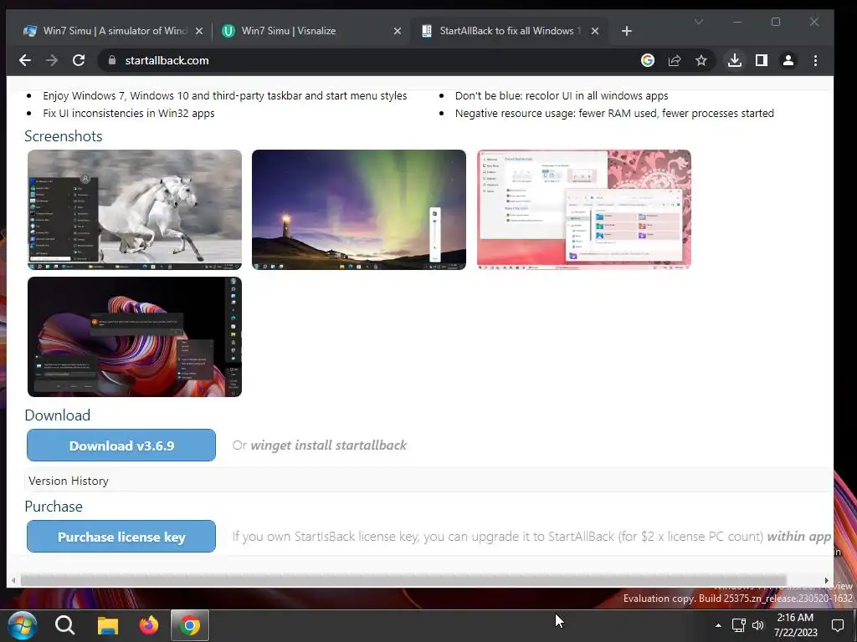Open the tab search dropdown chevron
The width and height of the screenshot is (857, 642).
click(x=699, y=22)
